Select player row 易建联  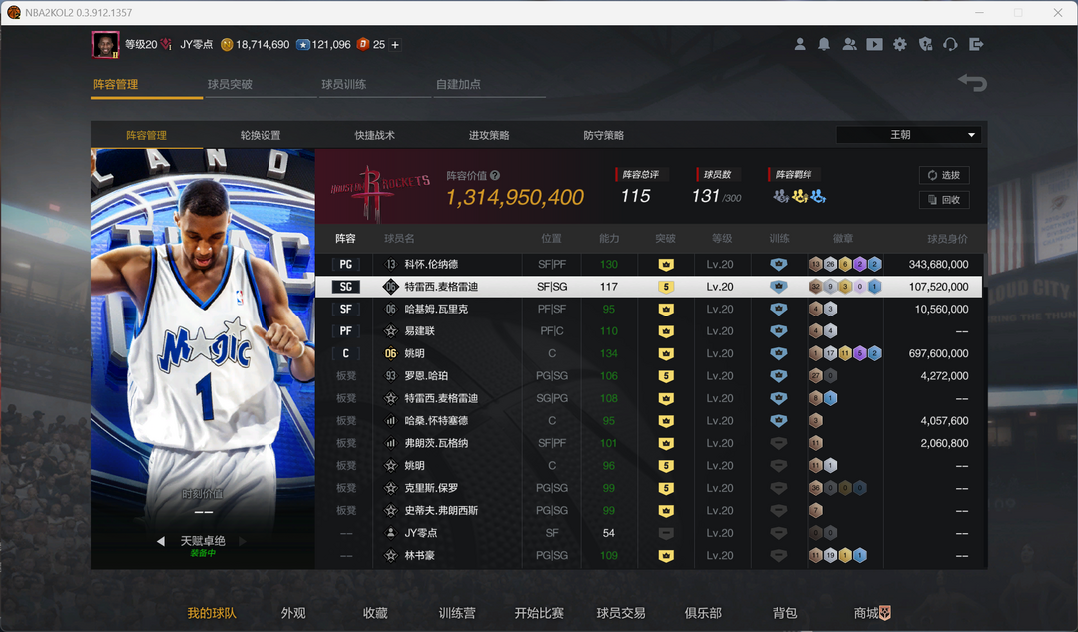649,331
